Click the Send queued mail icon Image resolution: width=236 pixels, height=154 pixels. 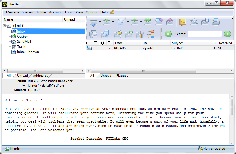tap(106, 22)
